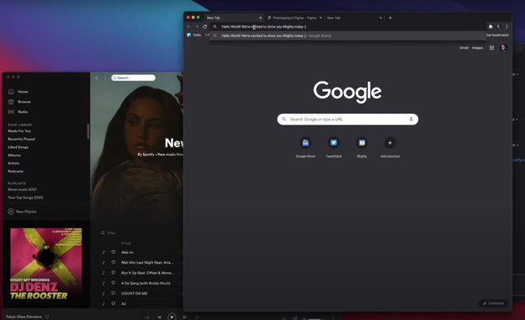
Task: Like the song deja vu
Action: click(114, 252)
